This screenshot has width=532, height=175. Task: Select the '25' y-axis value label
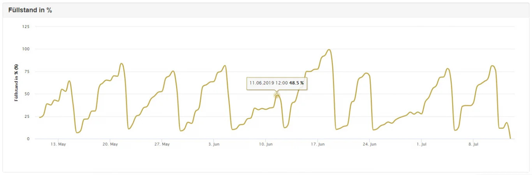(27, 117)
